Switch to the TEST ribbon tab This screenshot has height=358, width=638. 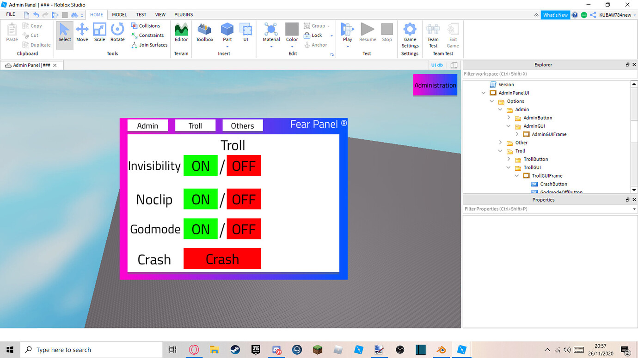(141, 15)
